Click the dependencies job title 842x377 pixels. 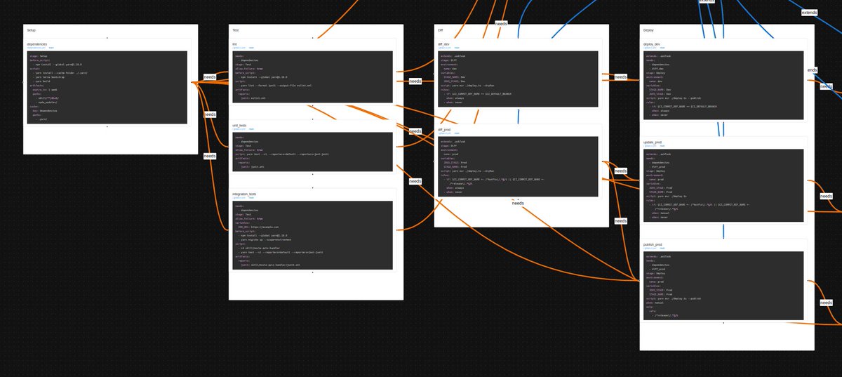click(x=36, y=44)
